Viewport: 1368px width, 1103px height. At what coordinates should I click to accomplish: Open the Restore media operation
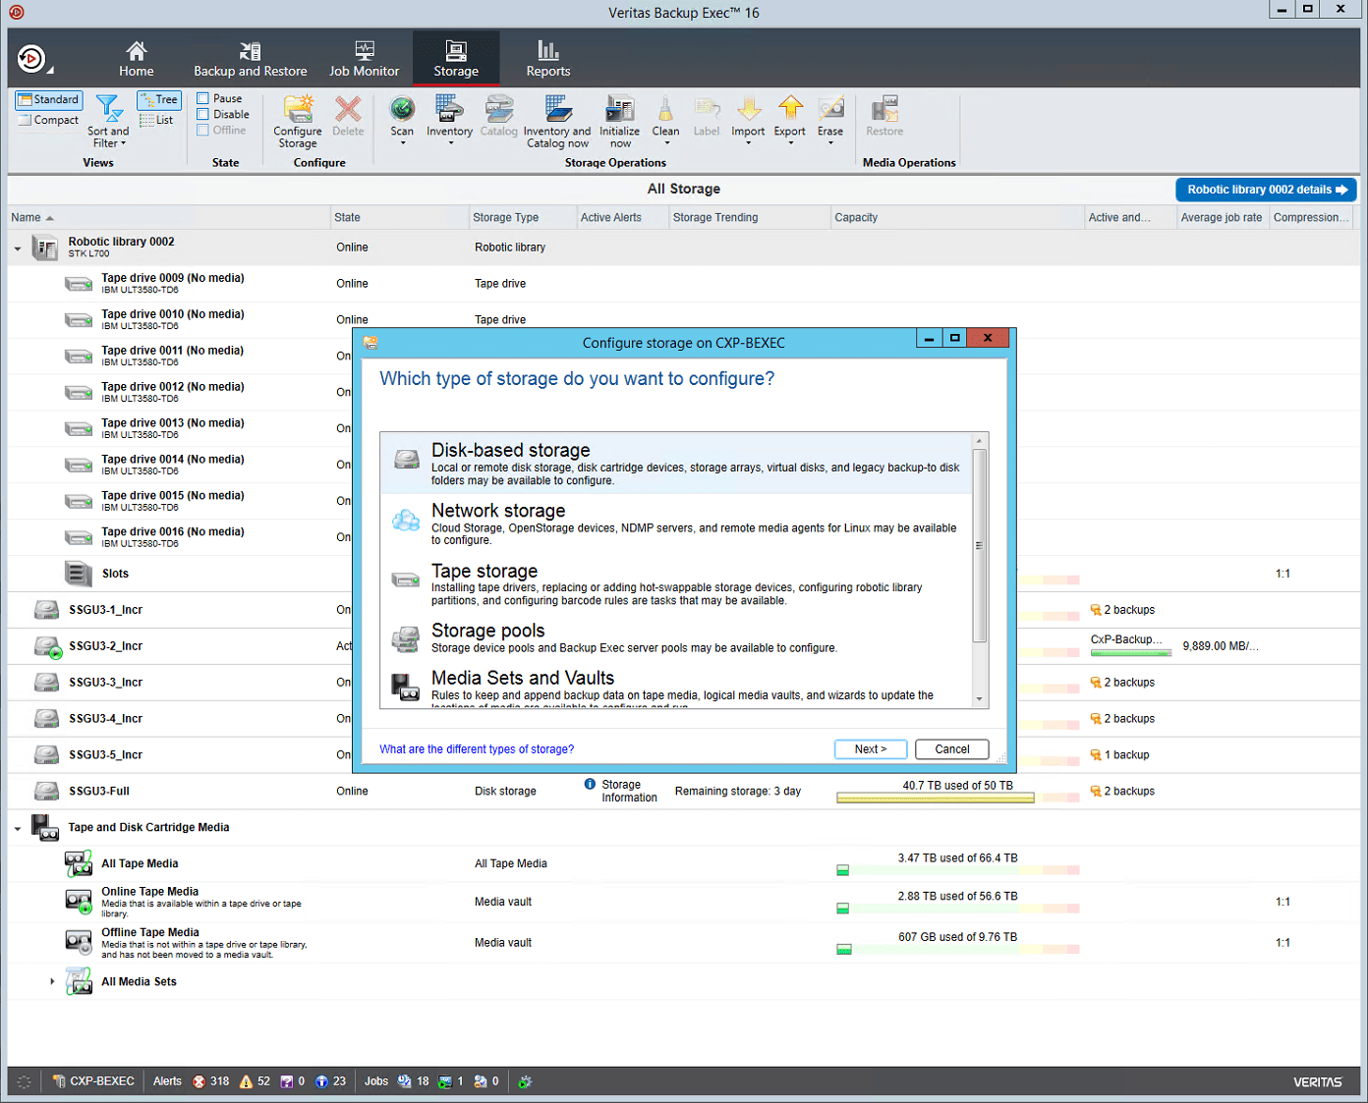(x=883, y=118)
